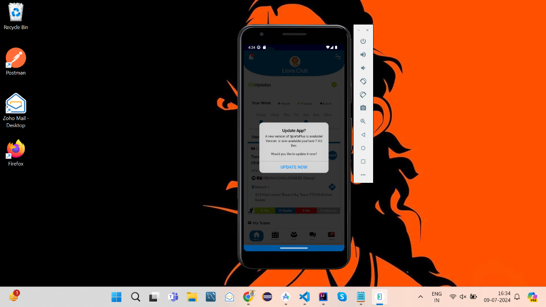Click the emulator volume up icon

pos(363,55)
